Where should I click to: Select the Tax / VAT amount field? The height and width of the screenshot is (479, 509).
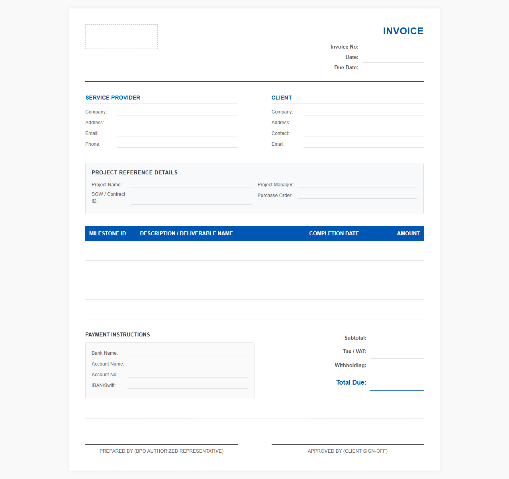click(397, 352)
